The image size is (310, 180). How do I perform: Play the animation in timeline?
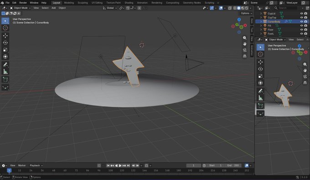[120, 165]
